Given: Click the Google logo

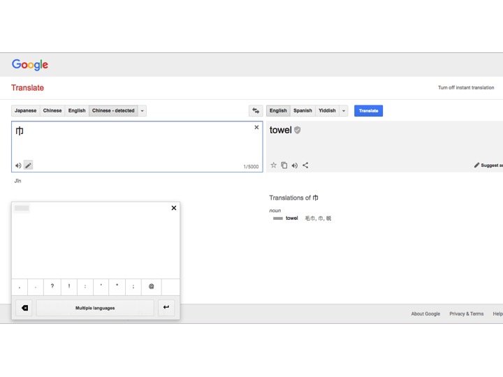Looking at the screenshot, I should pos(30,64).
